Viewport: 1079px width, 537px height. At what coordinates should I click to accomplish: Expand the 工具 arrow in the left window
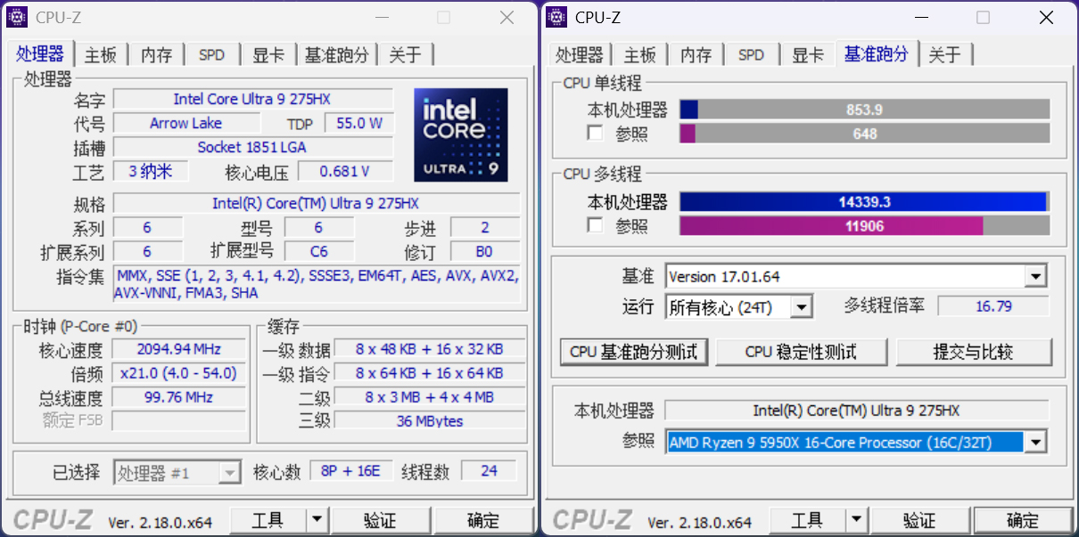(317, 520)
